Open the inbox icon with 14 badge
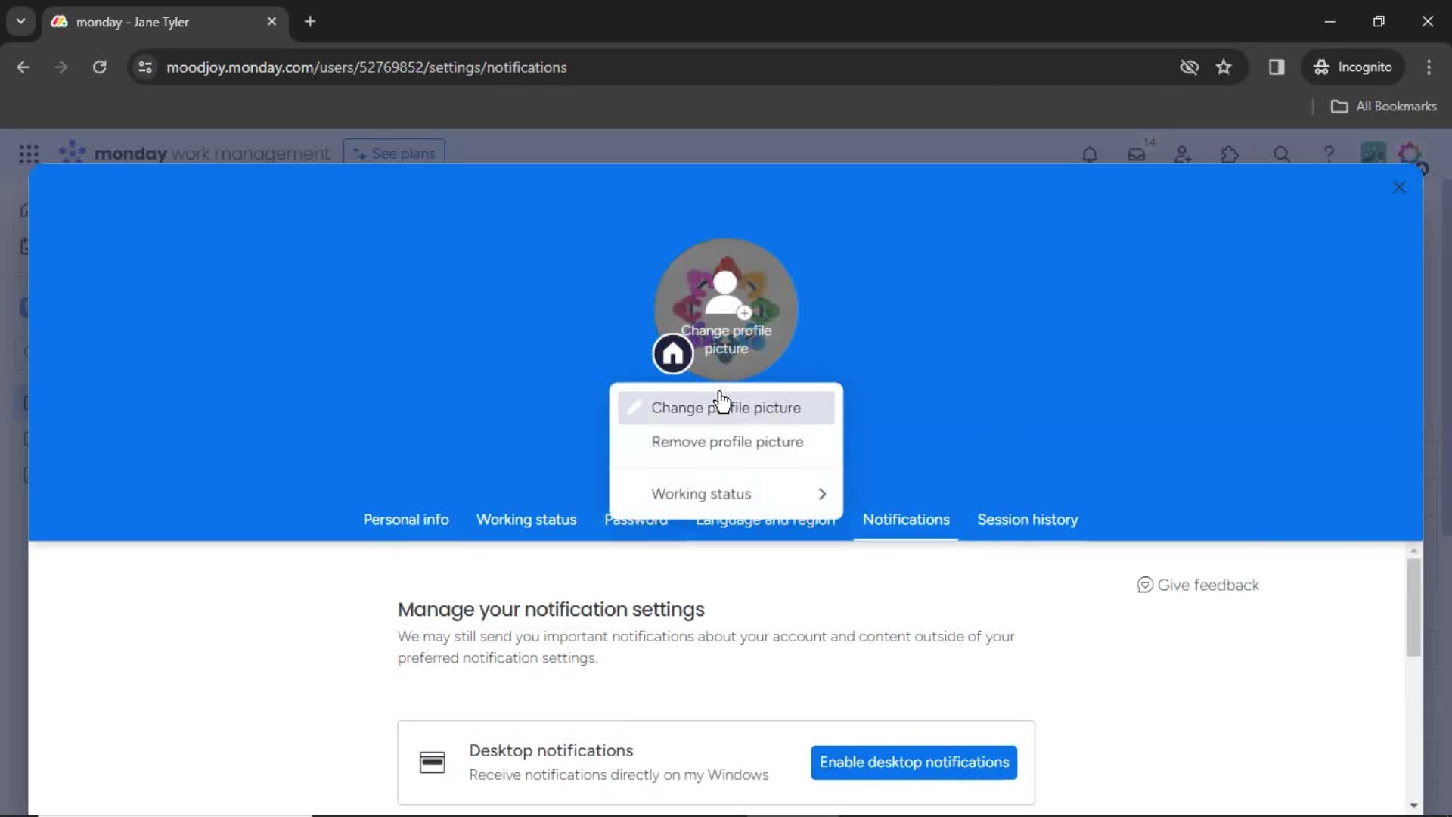The height and width of the screenshot is (817, 1452). [1137, 154]
